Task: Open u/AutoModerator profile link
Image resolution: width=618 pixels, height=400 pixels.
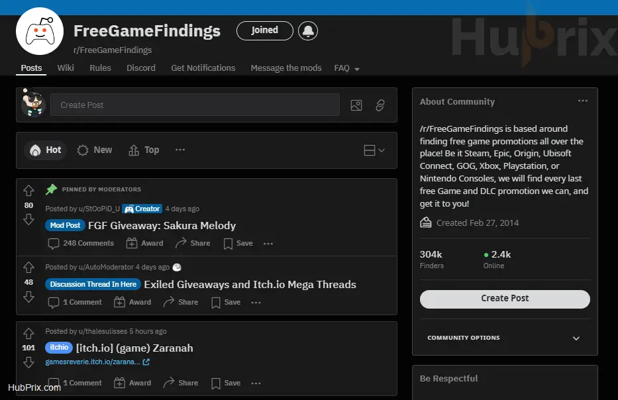Action: [106, 267]
